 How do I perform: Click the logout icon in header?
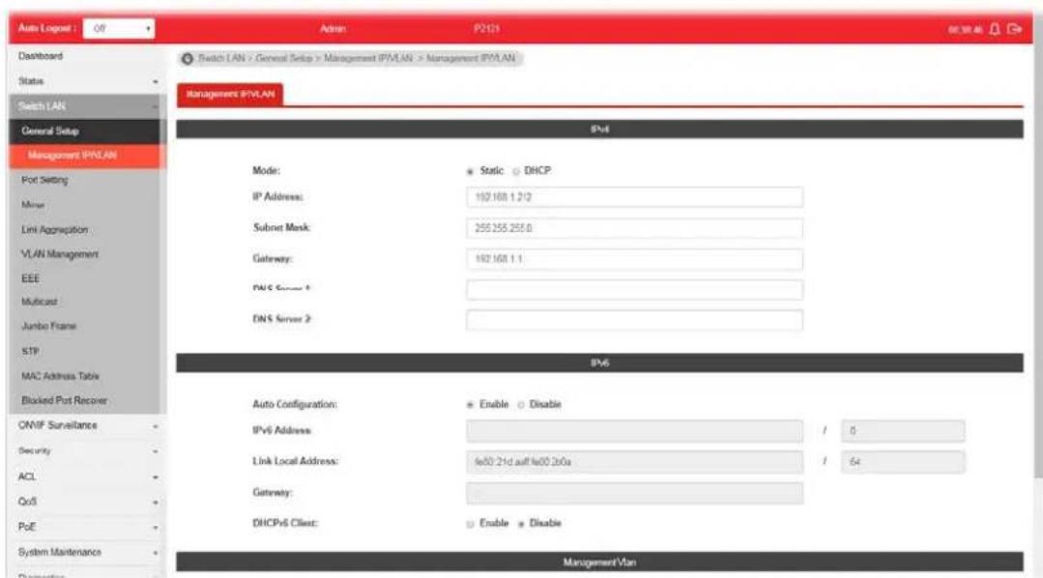pos(1014,29)
